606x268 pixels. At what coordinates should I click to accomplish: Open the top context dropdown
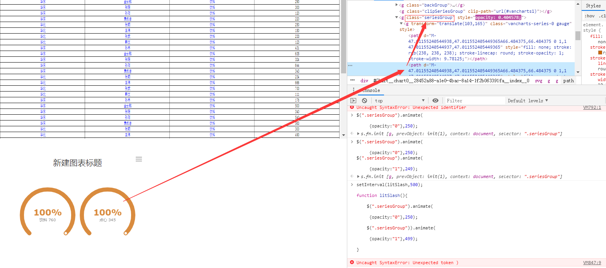tap(399, 100)
